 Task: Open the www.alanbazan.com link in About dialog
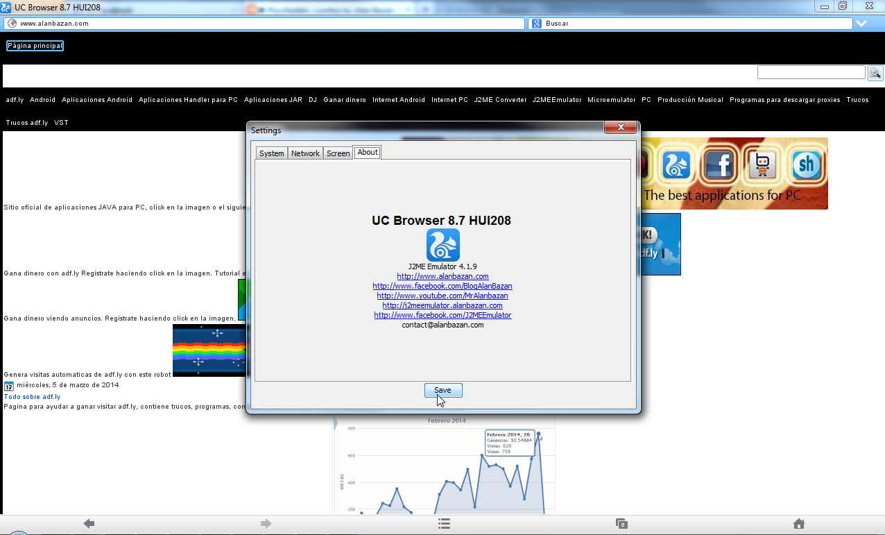pos(442,275)
